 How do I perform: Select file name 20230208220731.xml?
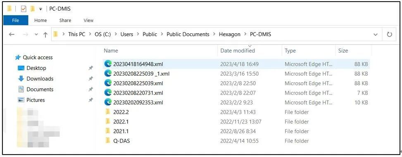[138, 93]
